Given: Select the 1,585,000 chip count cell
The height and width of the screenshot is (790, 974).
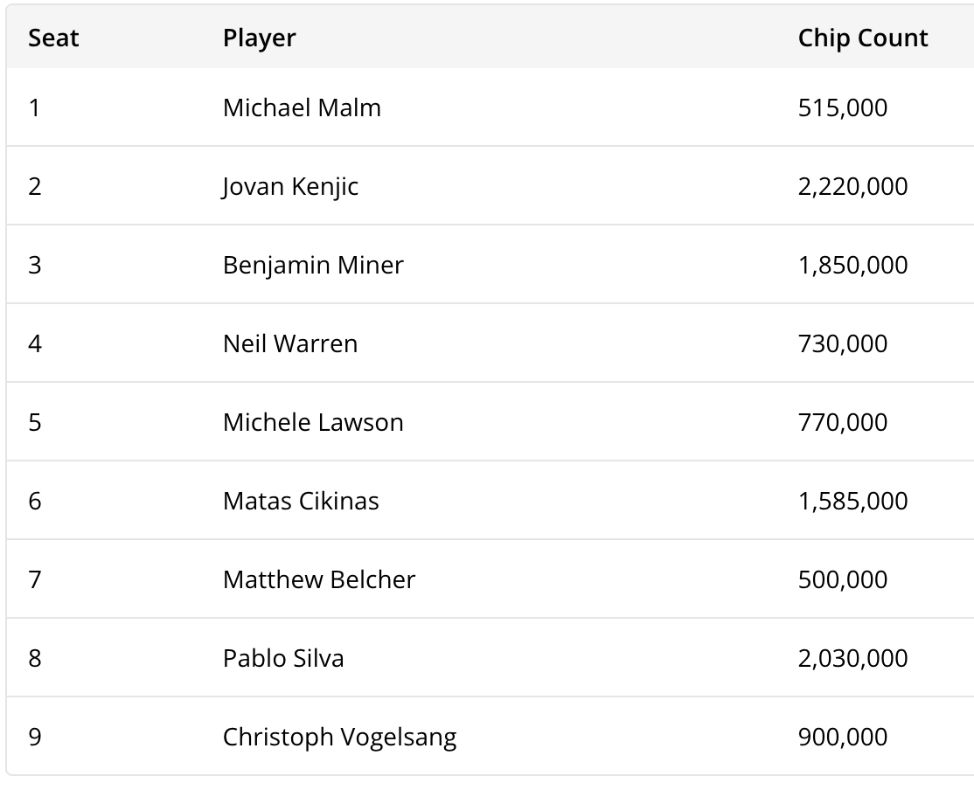Looking at the screenshot, I should (852, 502).
